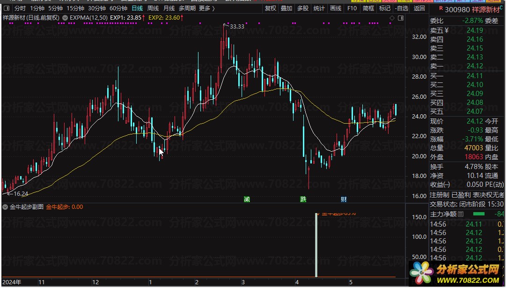507x288 pixels.
Task: Switch to 月线 monthly chart
Action: (x=169, y=8)
